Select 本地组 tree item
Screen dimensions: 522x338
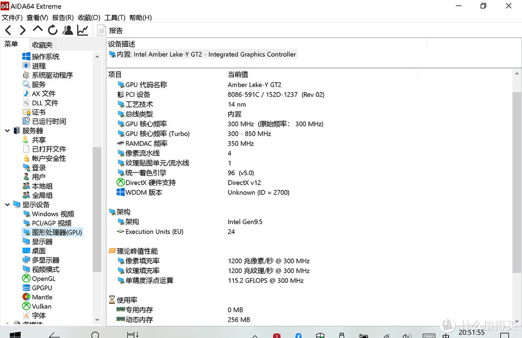(x=37, y=186)
